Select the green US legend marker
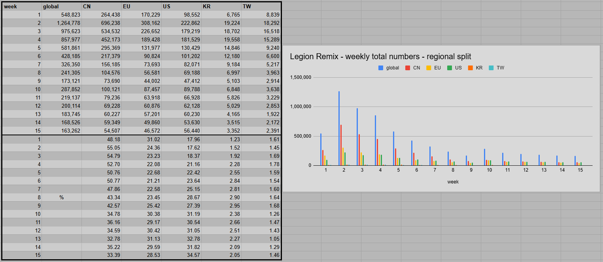This screenshot has height=262, width=603. pyautogui.click(x=450, y=68)
